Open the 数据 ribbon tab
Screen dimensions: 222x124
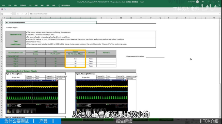[x=36, y=6]
